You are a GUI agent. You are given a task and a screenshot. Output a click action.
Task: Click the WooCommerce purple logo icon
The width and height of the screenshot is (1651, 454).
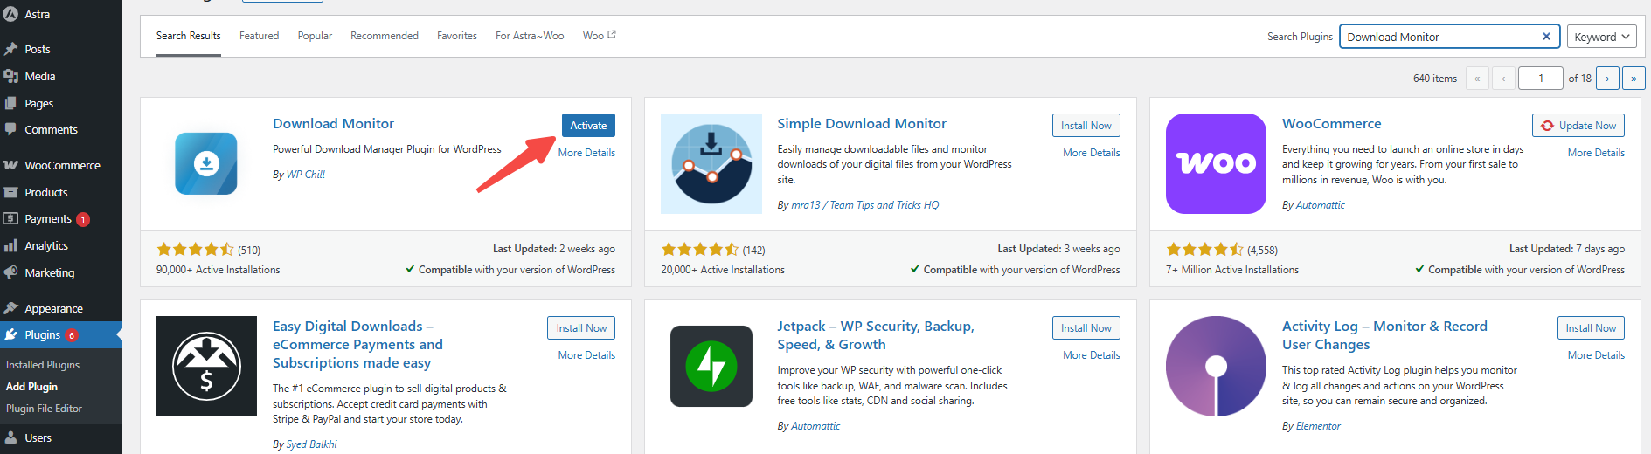click(1215, 163)
